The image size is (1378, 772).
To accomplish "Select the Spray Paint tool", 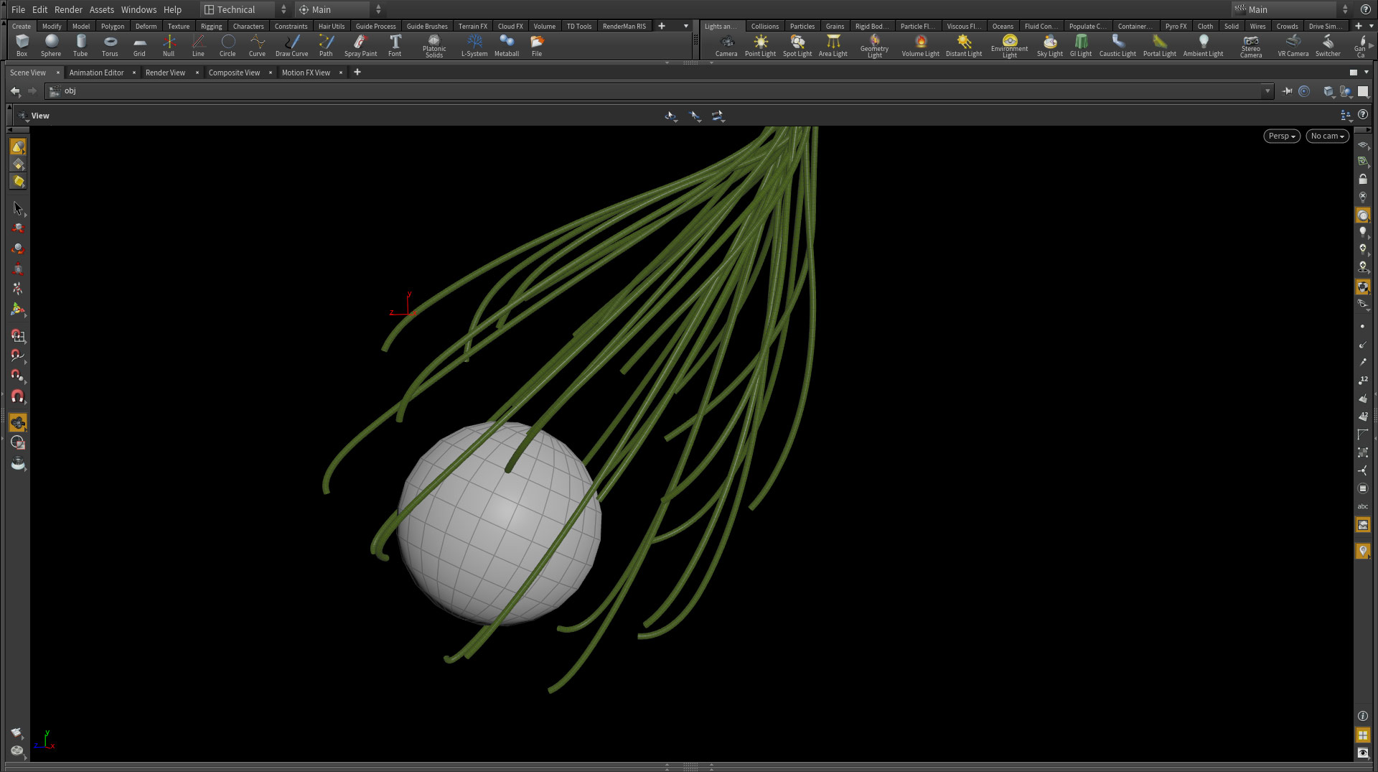I will 360,45.
